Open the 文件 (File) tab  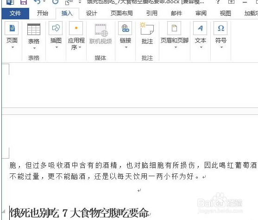point(15,13)
